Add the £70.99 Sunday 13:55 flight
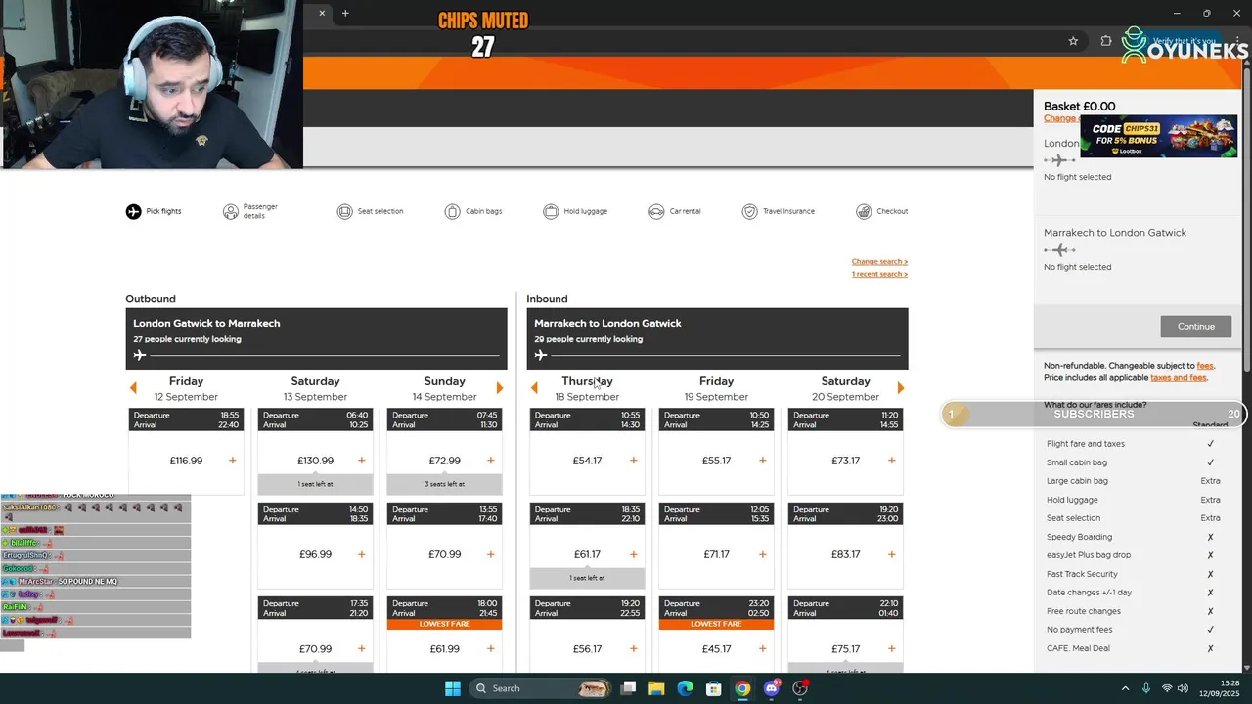The height and width of the screenshot is (704, 1252). [490, 554]
